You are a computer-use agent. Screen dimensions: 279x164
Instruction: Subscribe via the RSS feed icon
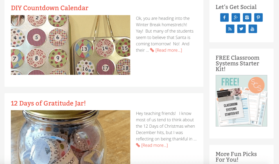click(x=230, y=29)
